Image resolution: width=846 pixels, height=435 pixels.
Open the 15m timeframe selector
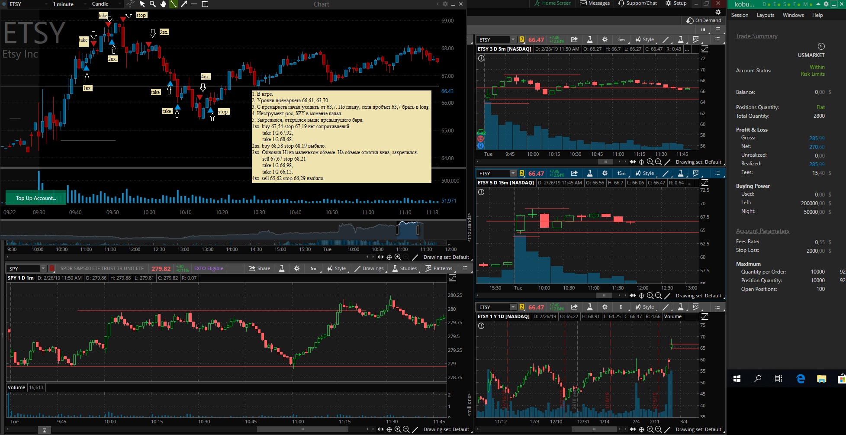(x=621, y=173)
